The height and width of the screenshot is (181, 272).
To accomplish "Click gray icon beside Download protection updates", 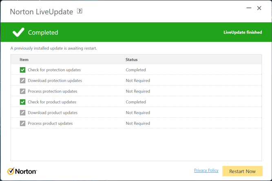I will tap(23, 81).
